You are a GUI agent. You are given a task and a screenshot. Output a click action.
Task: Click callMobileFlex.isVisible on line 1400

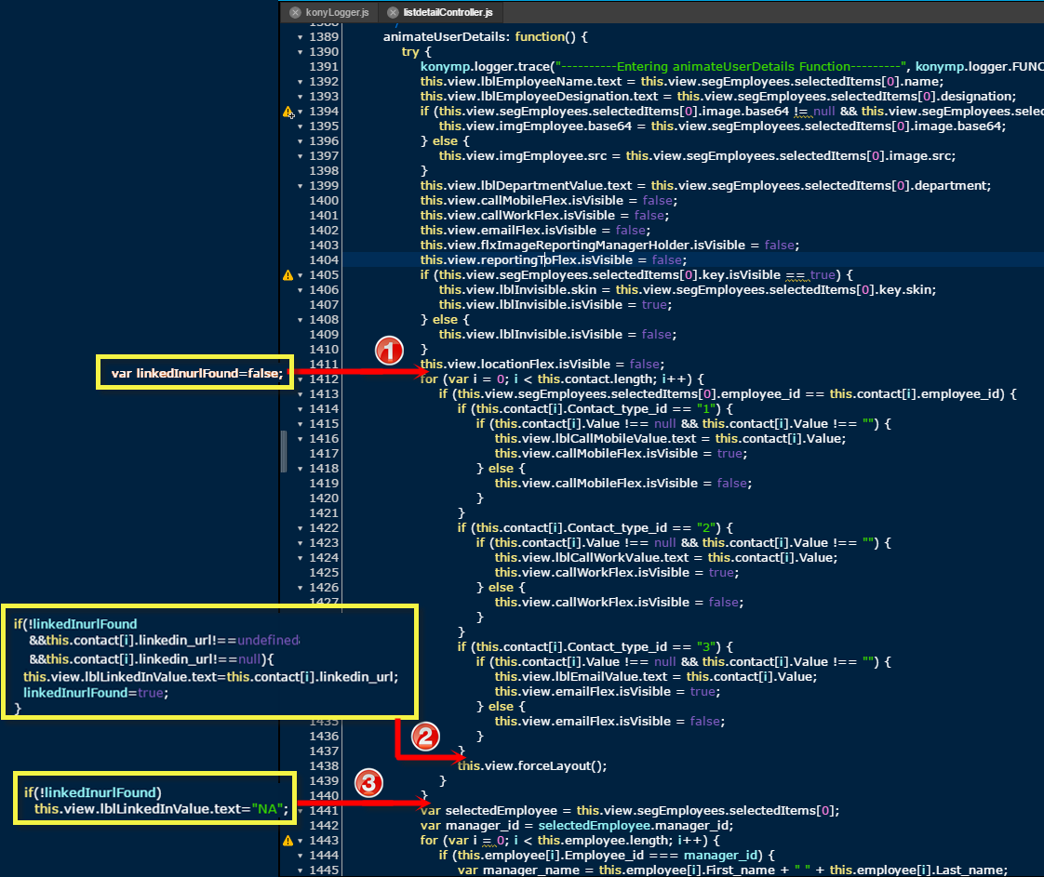tap(552, 201)
